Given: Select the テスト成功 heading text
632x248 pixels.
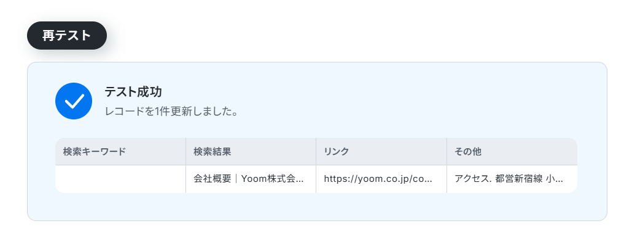Looking at the screenshot, I should [133, 92].
